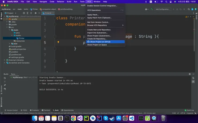
Task: Open PyCharm from the Dock
Action: click(86, 118)
